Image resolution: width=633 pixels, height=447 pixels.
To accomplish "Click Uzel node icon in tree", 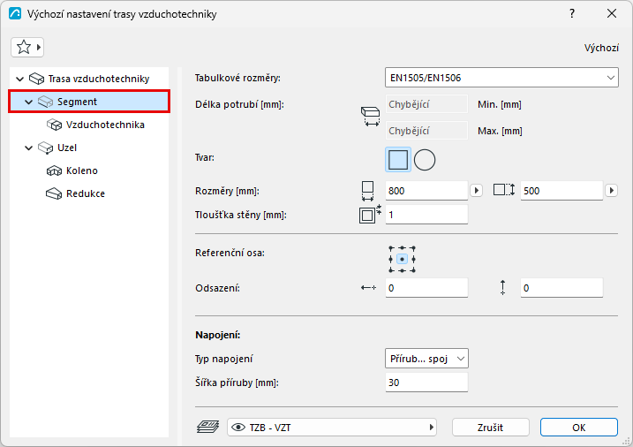I will tap(45, 148).
